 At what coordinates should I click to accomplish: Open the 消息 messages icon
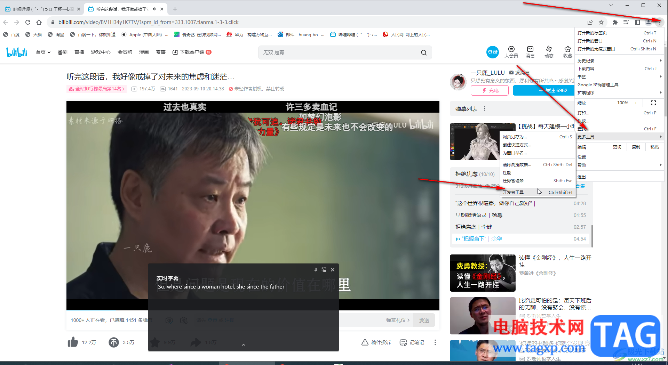530,52
